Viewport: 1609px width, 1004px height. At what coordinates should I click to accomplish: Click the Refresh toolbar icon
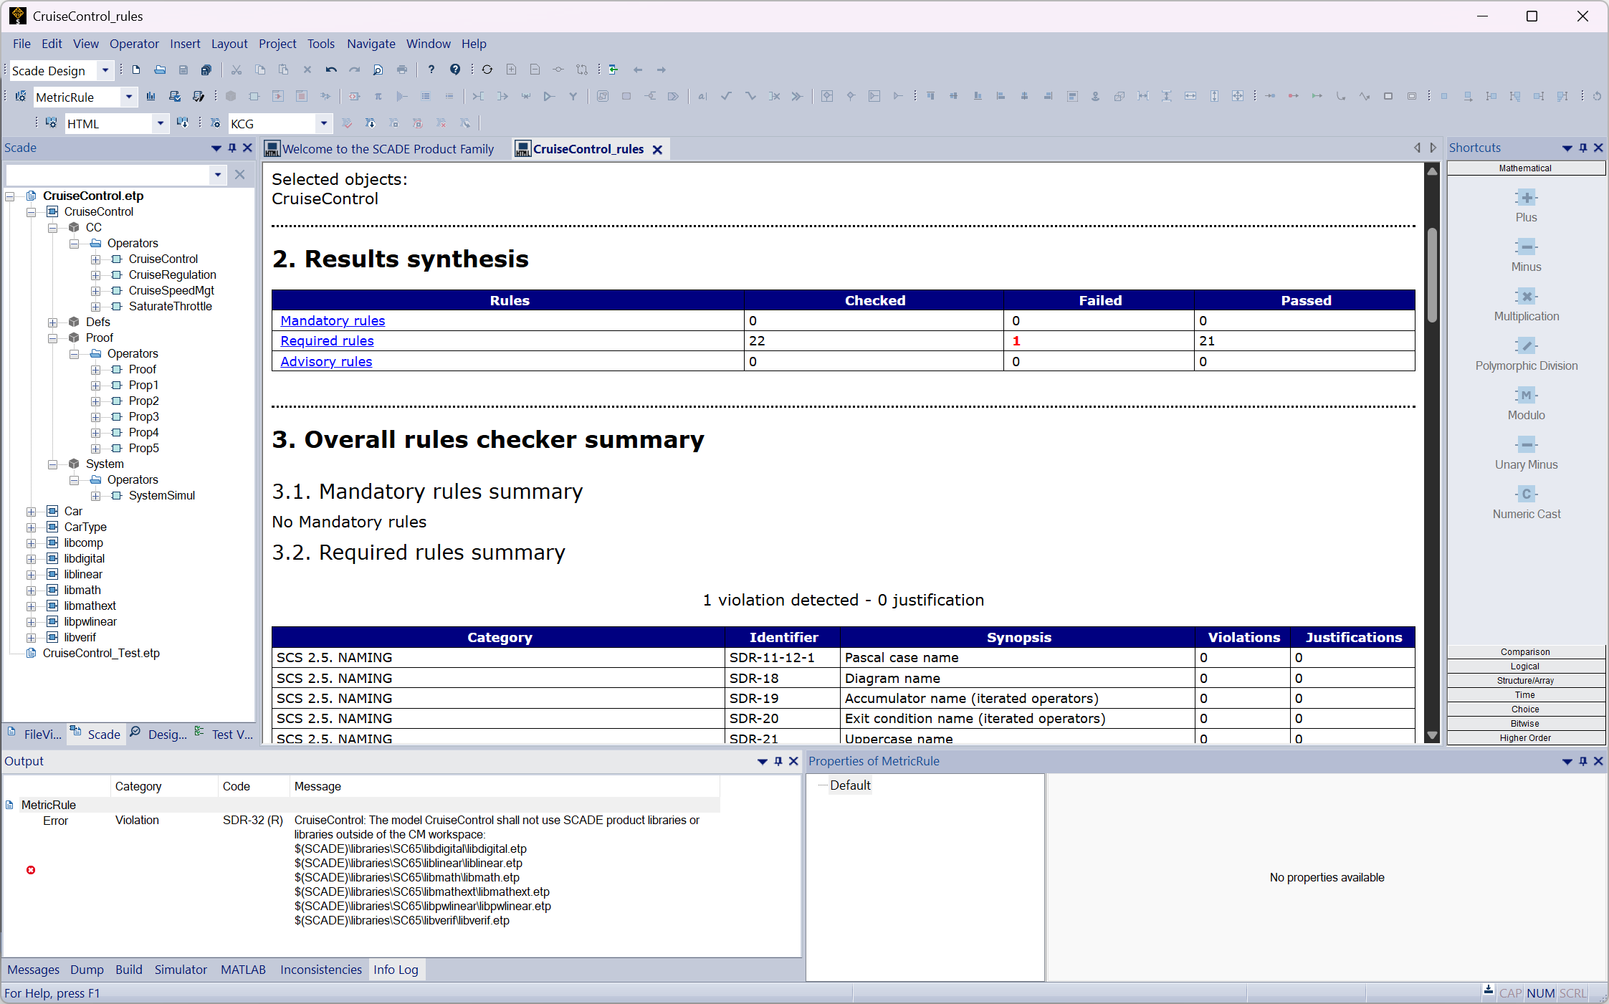point(487,70)
